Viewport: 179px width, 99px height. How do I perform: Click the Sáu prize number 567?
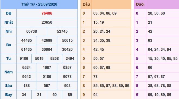47,86
